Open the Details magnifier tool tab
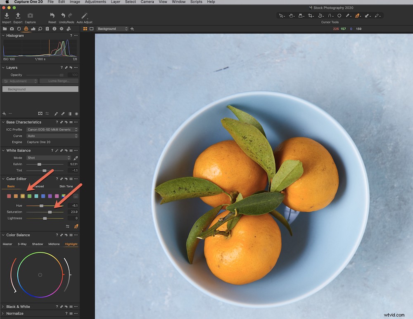This screenshot has width=413, height=319. tap(40, 28)
